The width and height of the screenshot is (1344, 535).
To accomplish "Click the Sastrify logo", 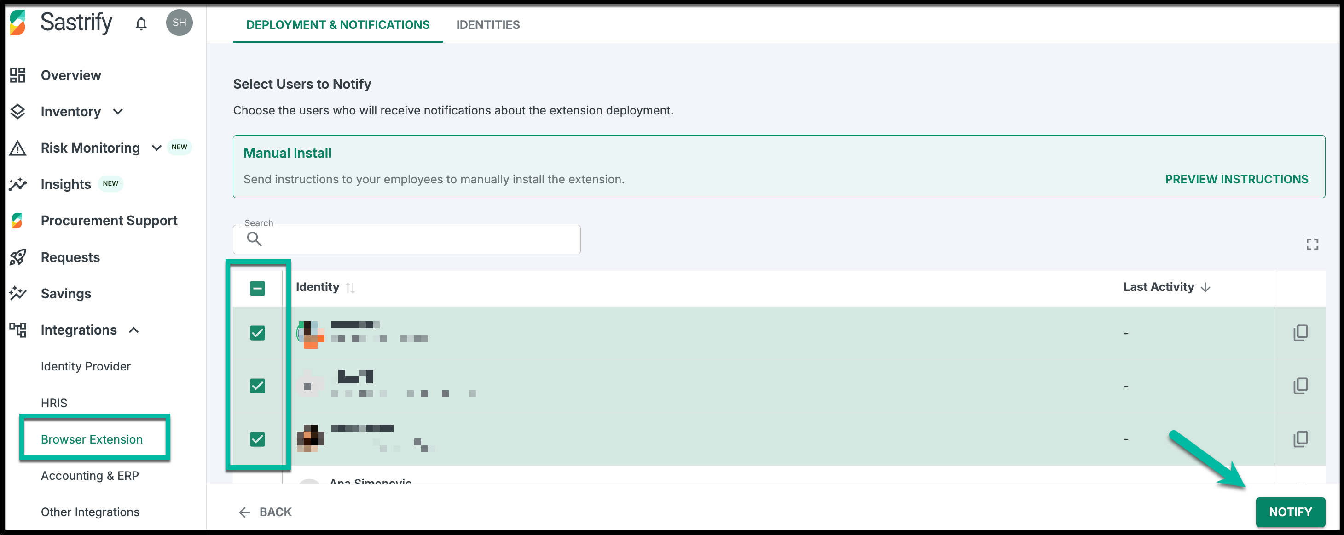I will tap(18, 23).
